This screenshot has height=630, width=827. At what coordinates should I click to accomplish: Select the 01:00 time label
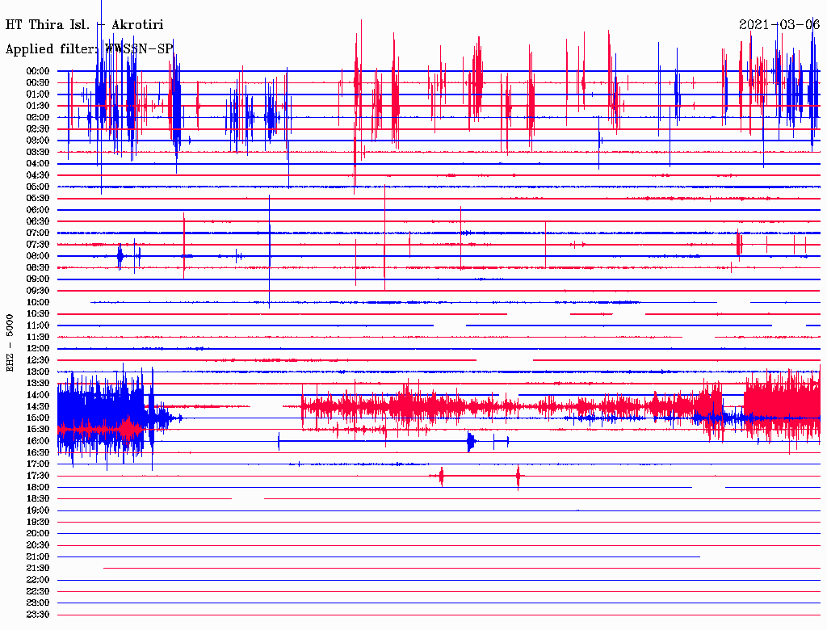[x=38, y=94]
